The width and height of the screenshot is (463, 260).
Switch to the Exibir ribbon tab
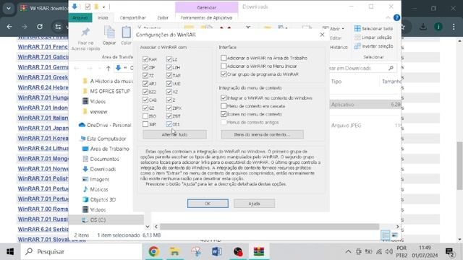click(163, 17)
